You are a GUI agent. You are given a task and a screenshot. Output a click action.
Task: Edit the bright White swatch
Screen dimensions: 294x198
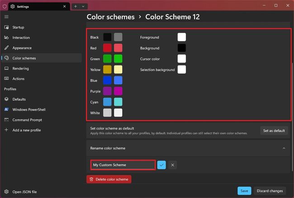[118, 113]
